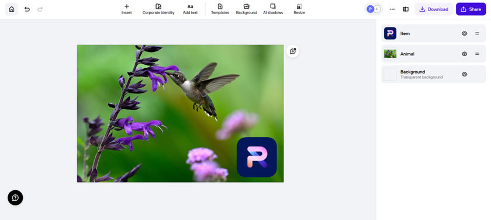491x220 pixels.
Task: Browse Templates
Action: 220,9
